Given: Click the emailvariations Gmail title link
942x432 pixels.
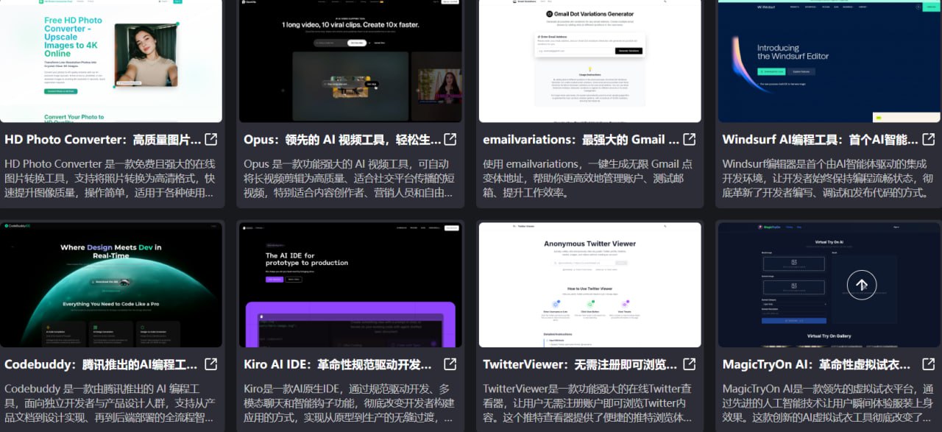Looking at the screenshot, I should (581, 139).
